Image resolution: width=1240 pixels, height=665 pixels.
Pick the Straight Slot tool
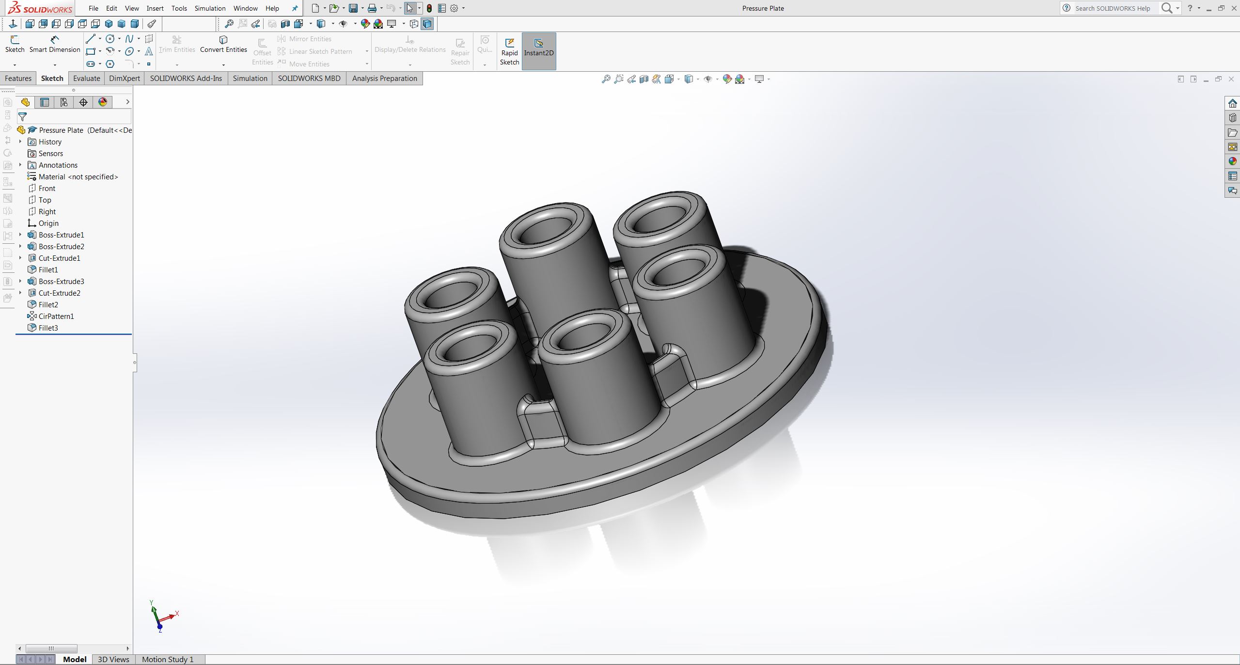[x=91, y=64]
